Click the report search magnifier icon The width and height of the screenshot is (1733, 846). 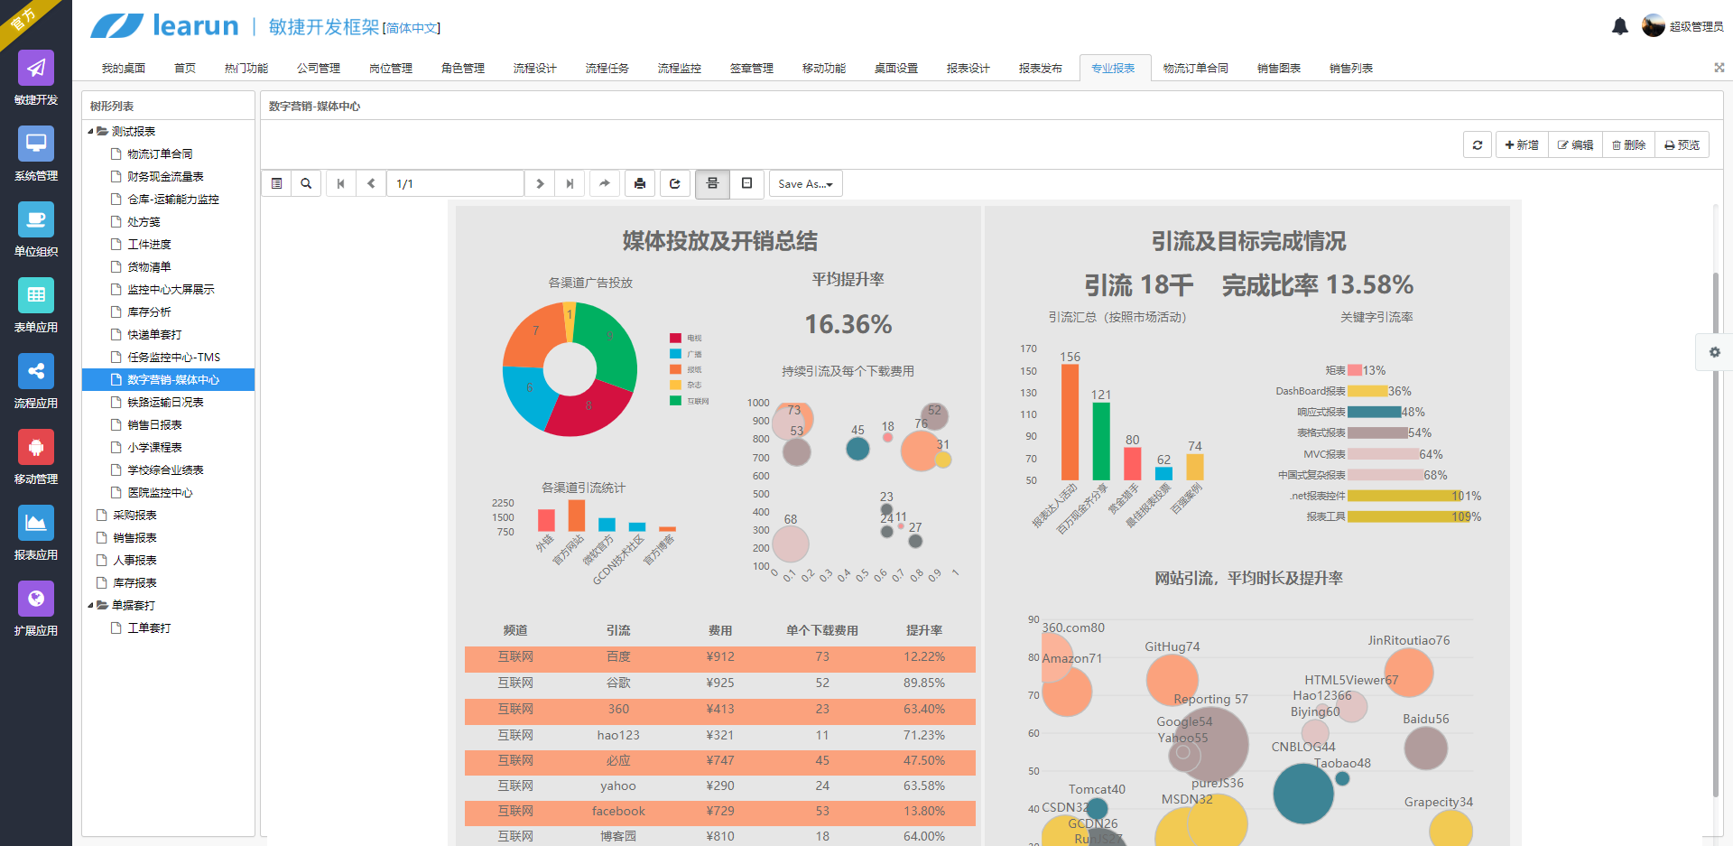click(306, 183)
